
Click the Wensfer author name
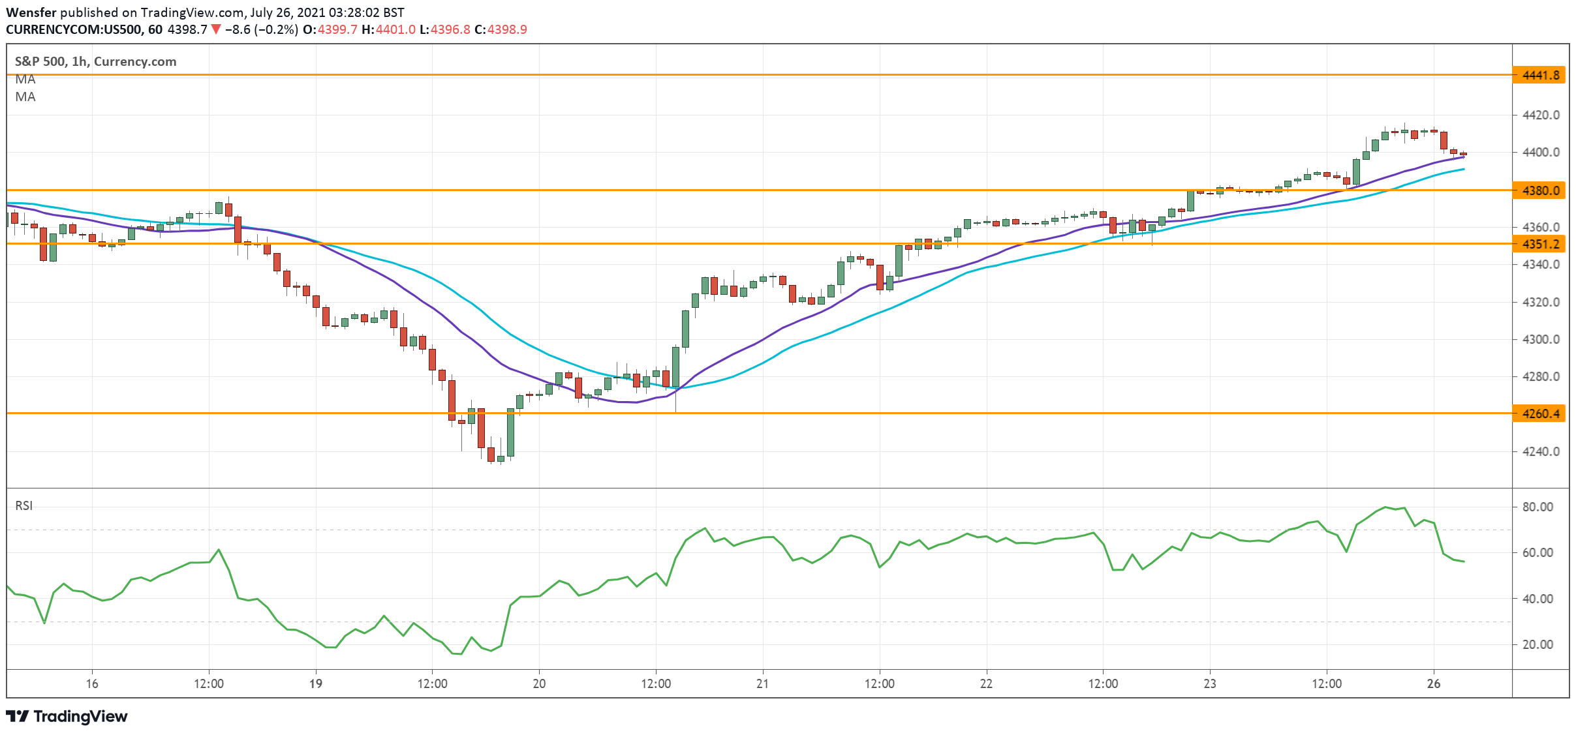31,12
